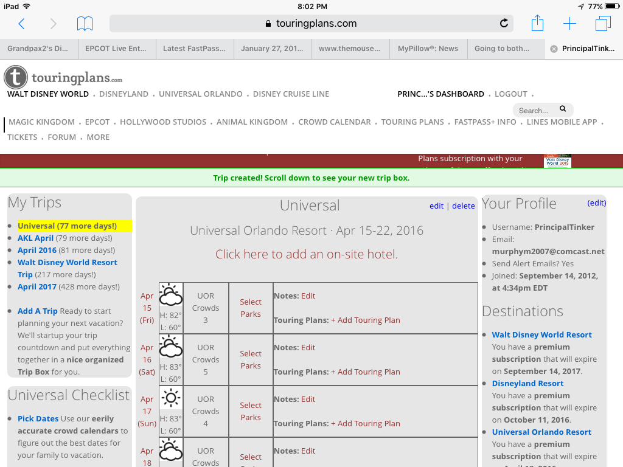Switch to Latest FastPass... tab
The height and width of the screenshot is (467, 623).
click(195, 49)
